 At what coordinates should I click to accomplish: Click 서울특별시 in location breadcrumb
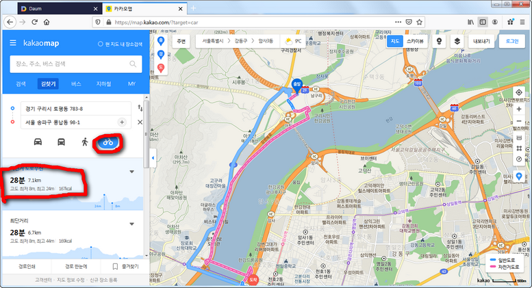pos(213,41)
